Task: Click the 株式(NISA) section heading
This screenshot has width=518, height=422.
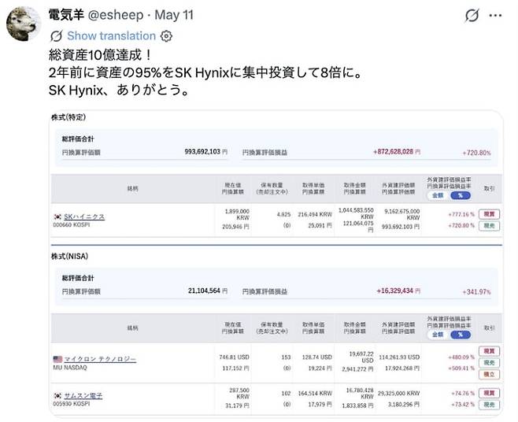Action: (69, 256)
